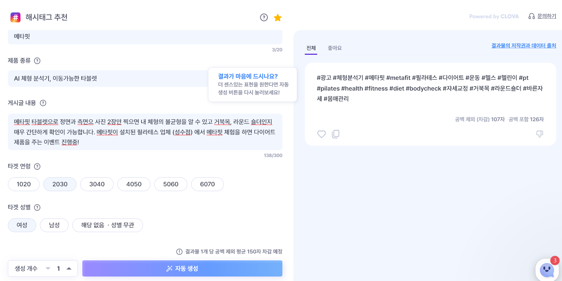
Task: Click the 138/300 character counter
Action: (x=273, y=156)
